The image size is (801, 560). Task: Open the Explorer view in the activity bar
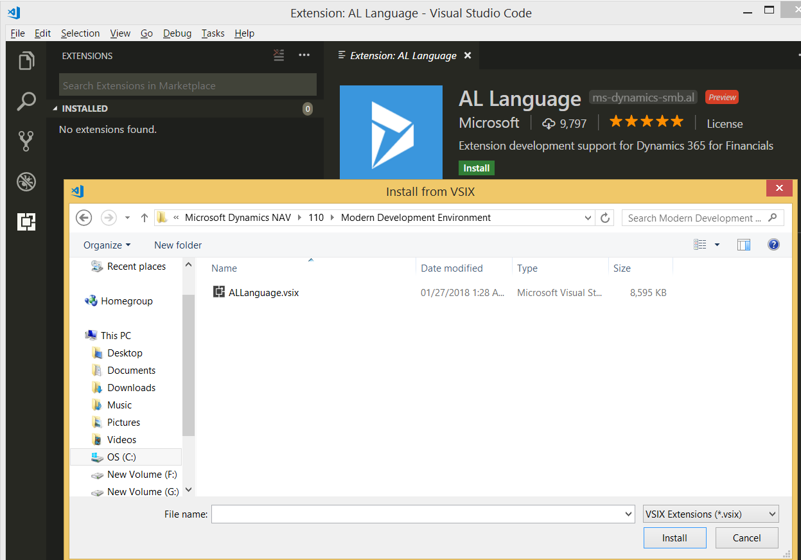[26, 60]
